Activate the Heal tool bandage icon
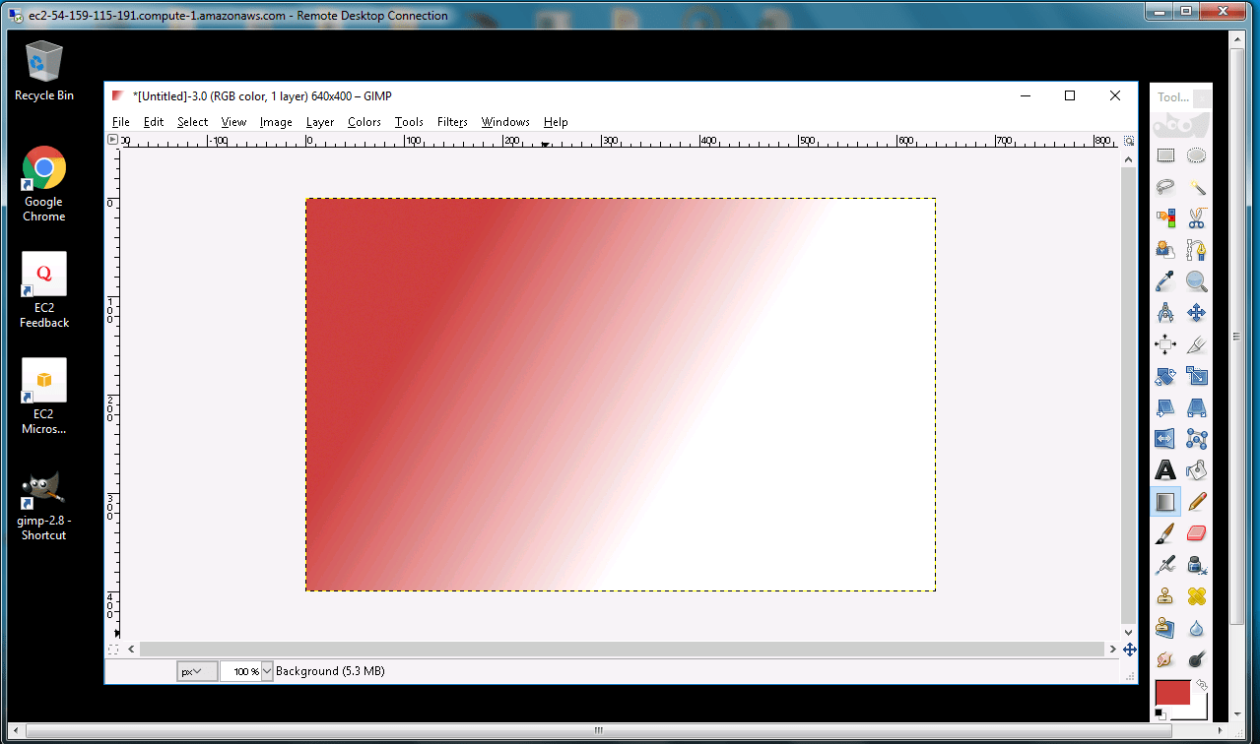This screenshot has width=1260, height=744. [x=1197, y=596]
